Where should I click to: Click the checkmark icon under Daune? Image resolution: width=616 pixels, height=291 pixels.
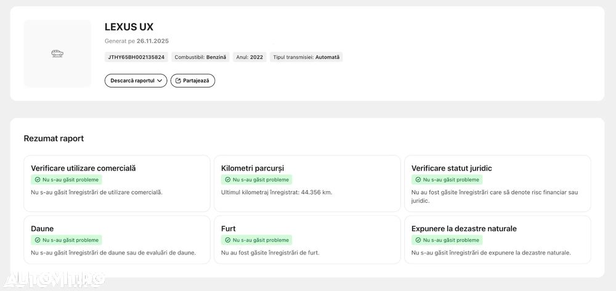tap(38, 240)
